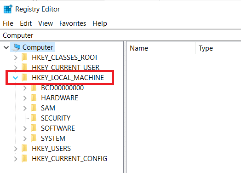This screenshot has height=173, width=241.
Task: Click the SYSTEM folder icon
Action: point(34,138)
